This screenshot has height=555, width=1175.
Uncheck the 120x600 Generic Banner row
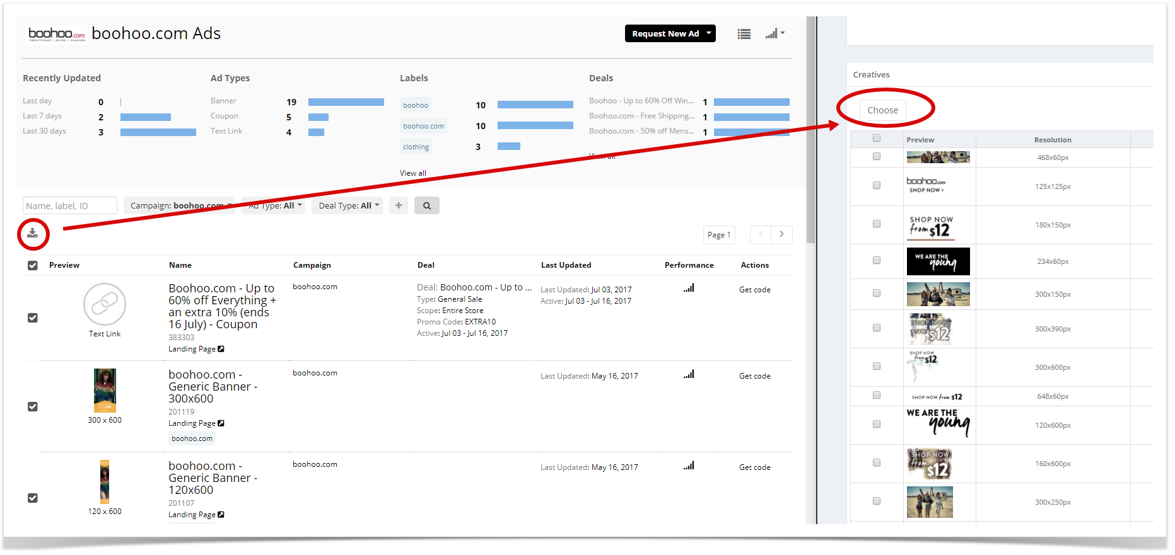click(x=33, y=498)
